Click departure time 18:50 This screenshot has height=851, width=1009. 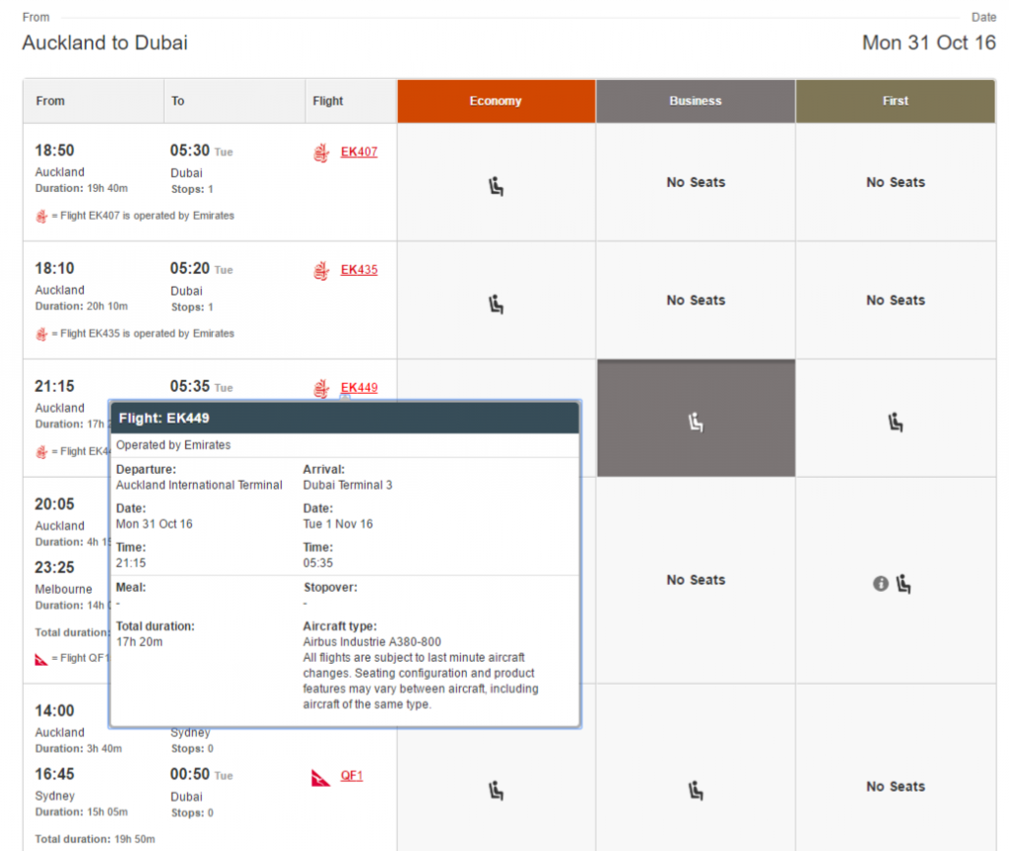(x=55, y=151)
